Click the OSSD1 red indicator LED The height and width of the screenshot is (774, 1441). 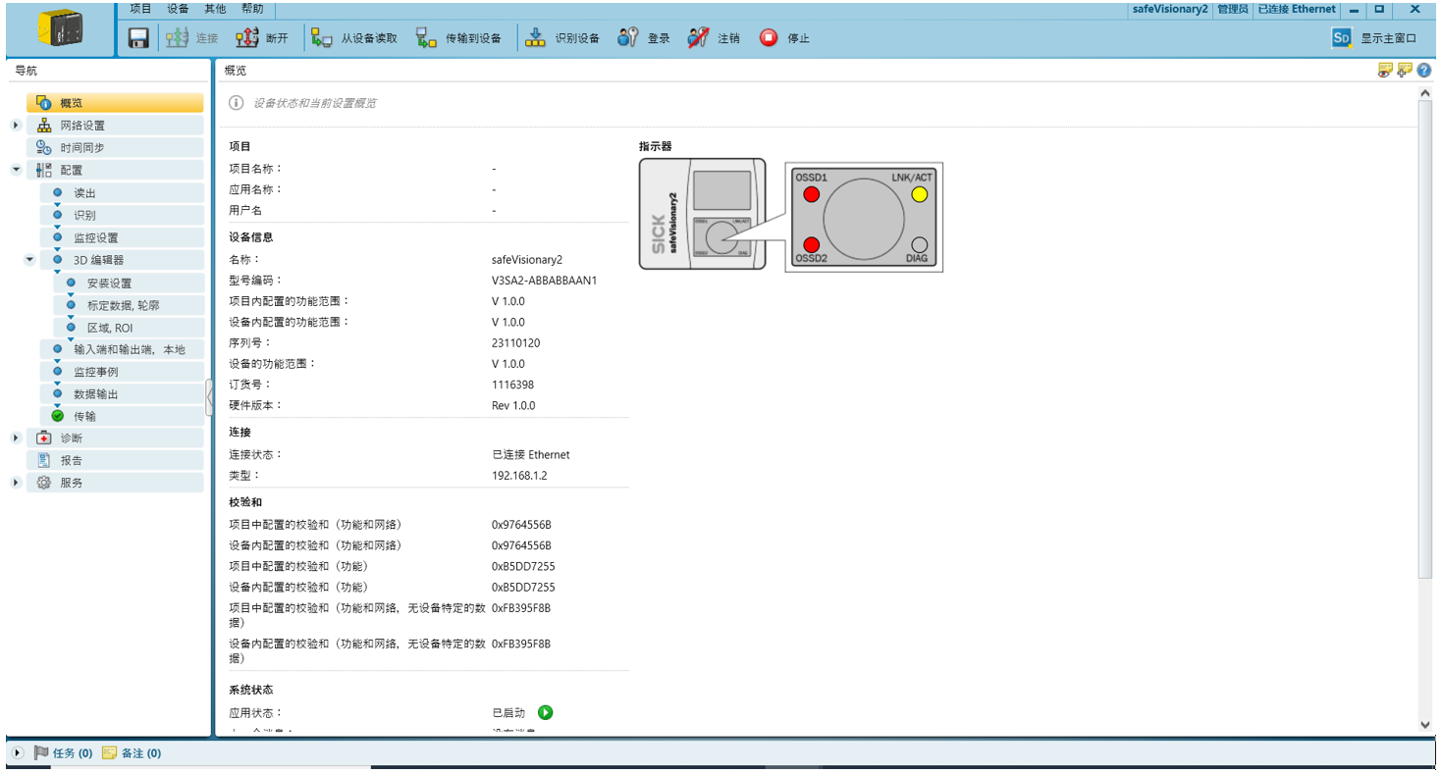[x=811, y=194]
